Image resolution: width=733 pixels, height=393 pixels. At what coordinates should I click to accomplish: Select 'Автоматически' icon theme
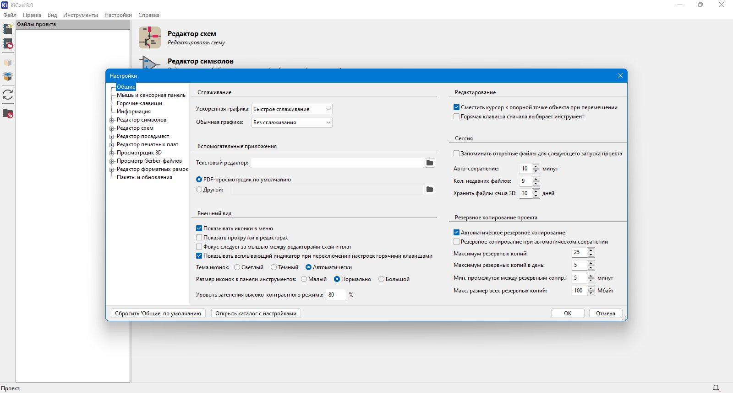coord(308,267)
